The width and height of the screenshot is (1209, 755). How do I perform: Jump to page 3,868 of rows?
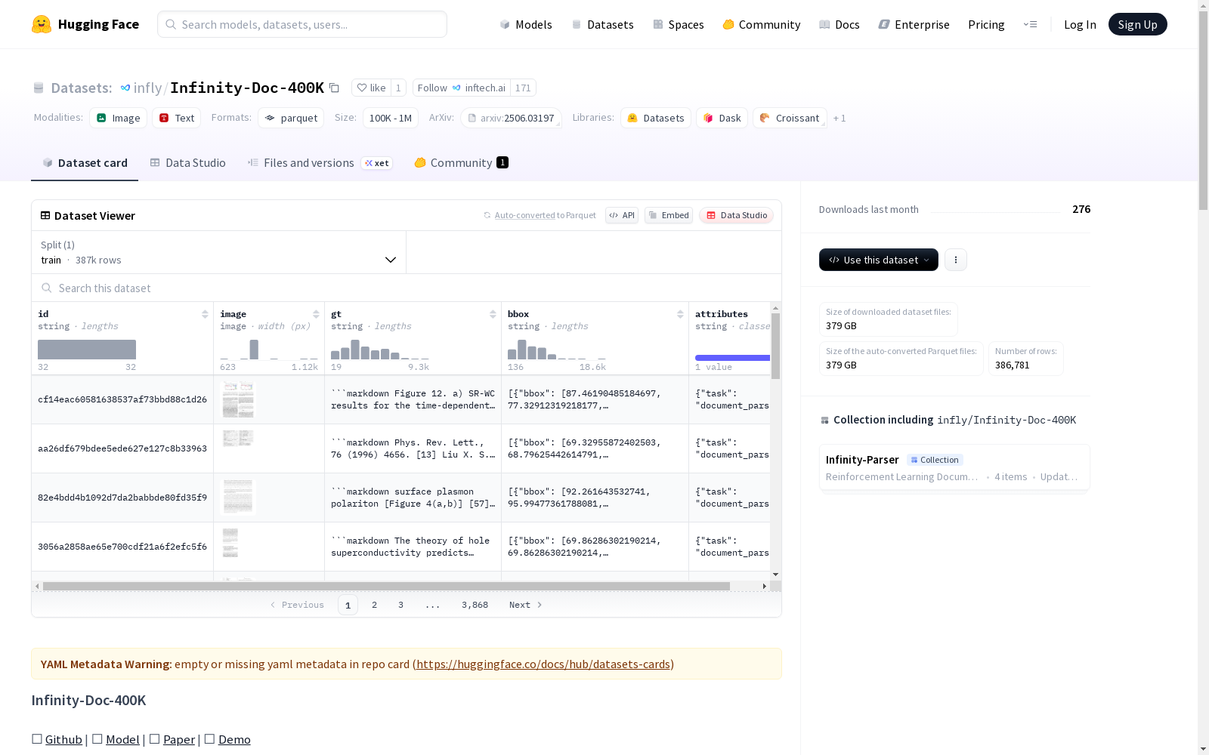tap(475, 605)
